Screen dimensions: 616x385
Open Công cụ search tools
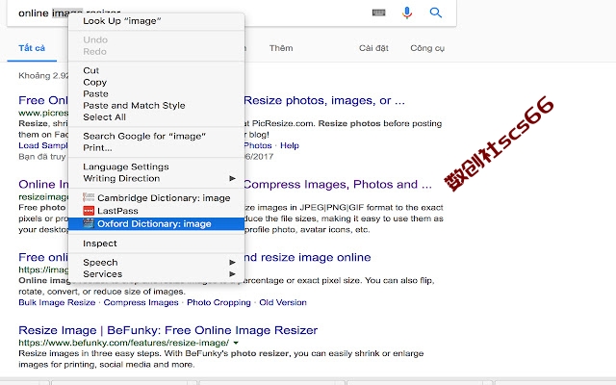[427, 48]
